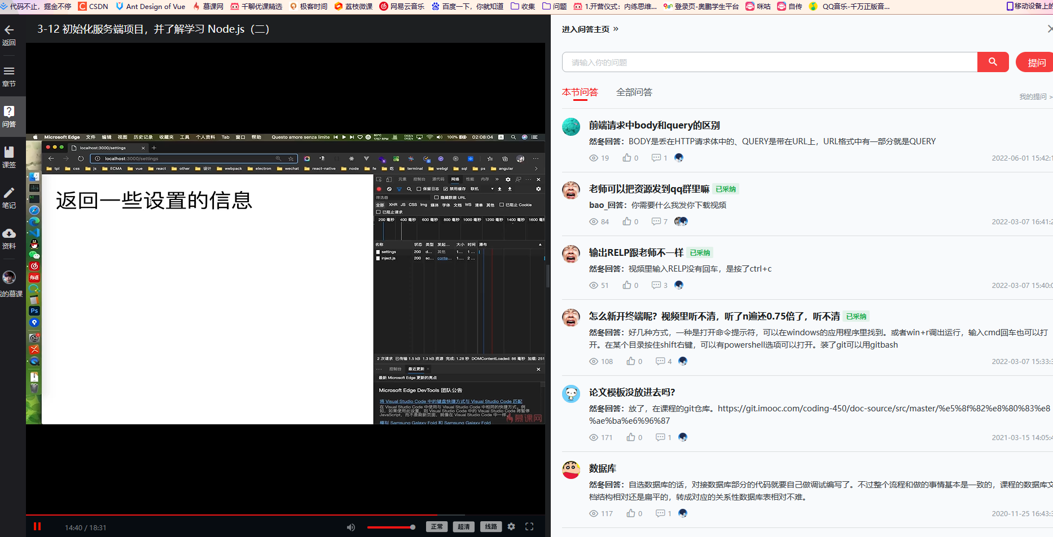Image resolution: width=1053 pixels, height=537 pixels.
Task: Click the video frame showing 返回一些设置的信息
Action: [x=286, y=279]
